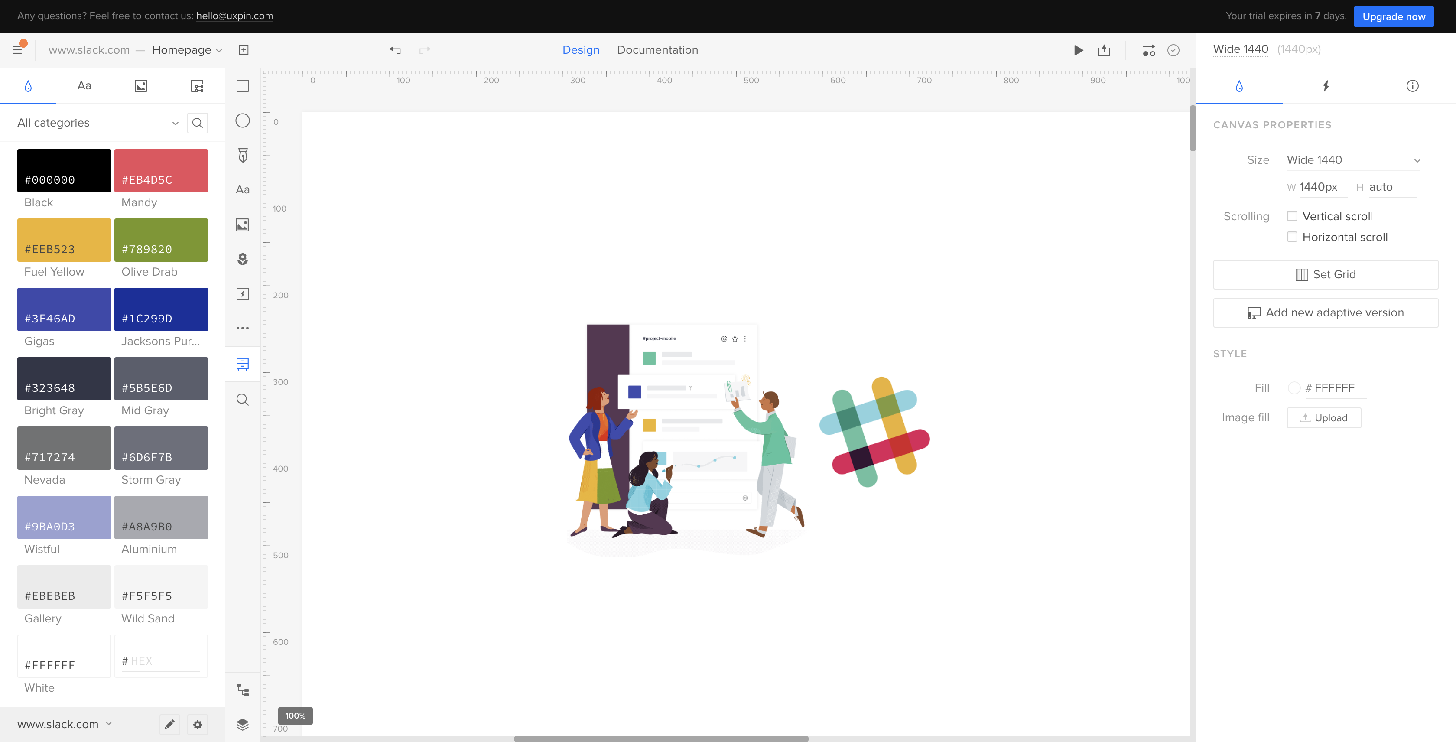Click the 100% zoom level indicator
1456x742 pixels.
[x=295, y=716]
